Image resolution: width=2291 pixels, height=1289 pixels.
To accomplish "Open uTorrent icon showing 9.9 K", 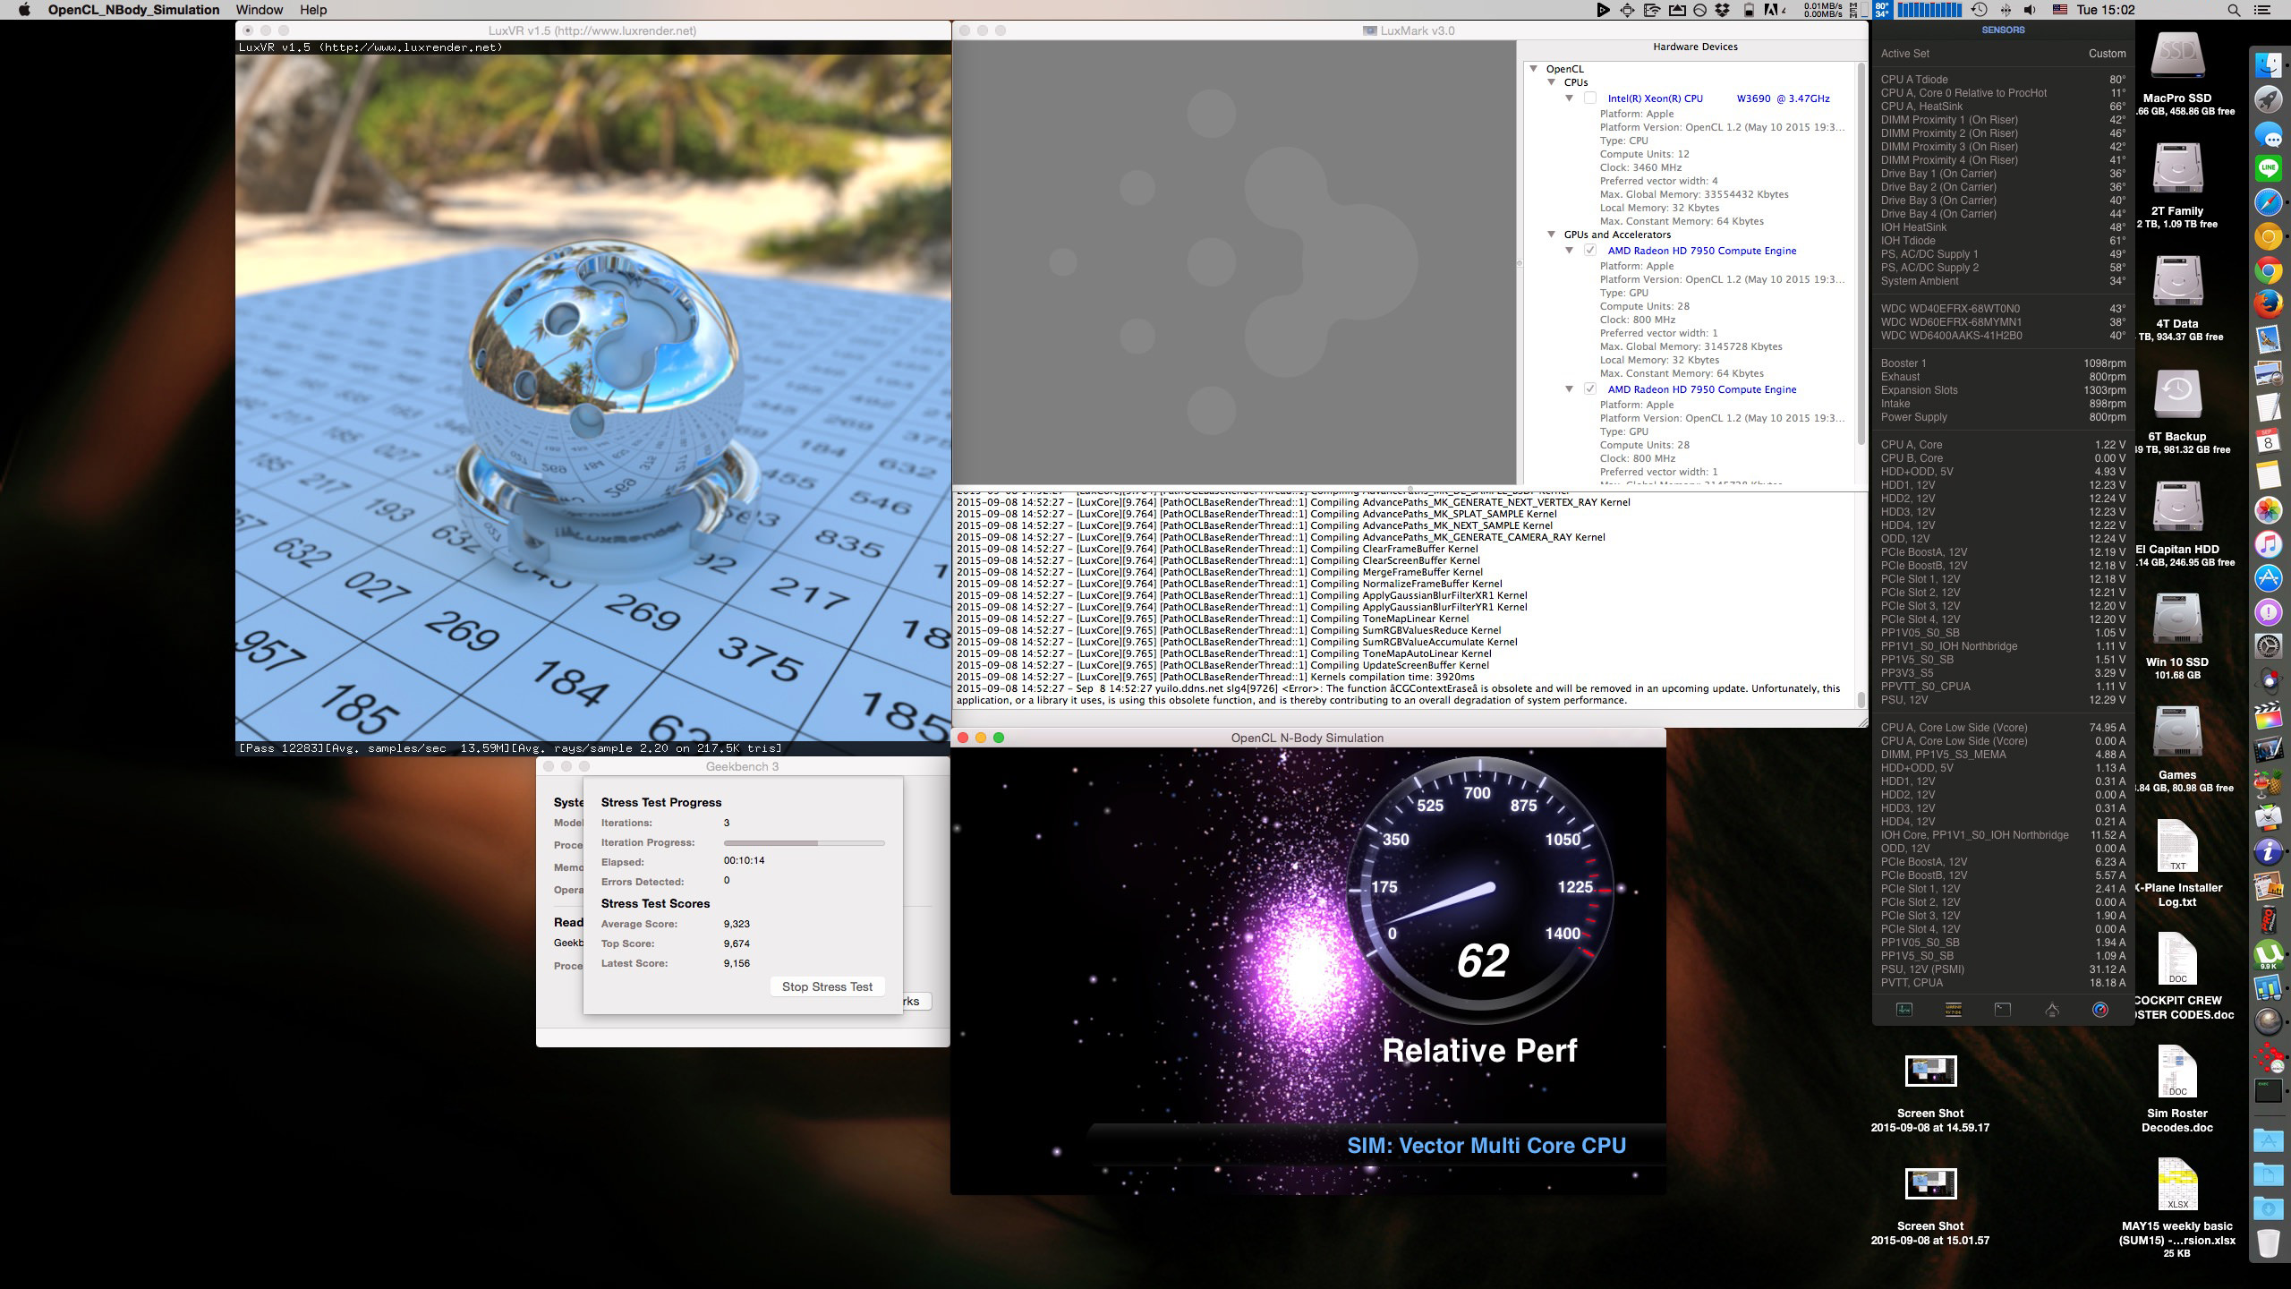I will pyautogui.click(x=2269, y=954).
